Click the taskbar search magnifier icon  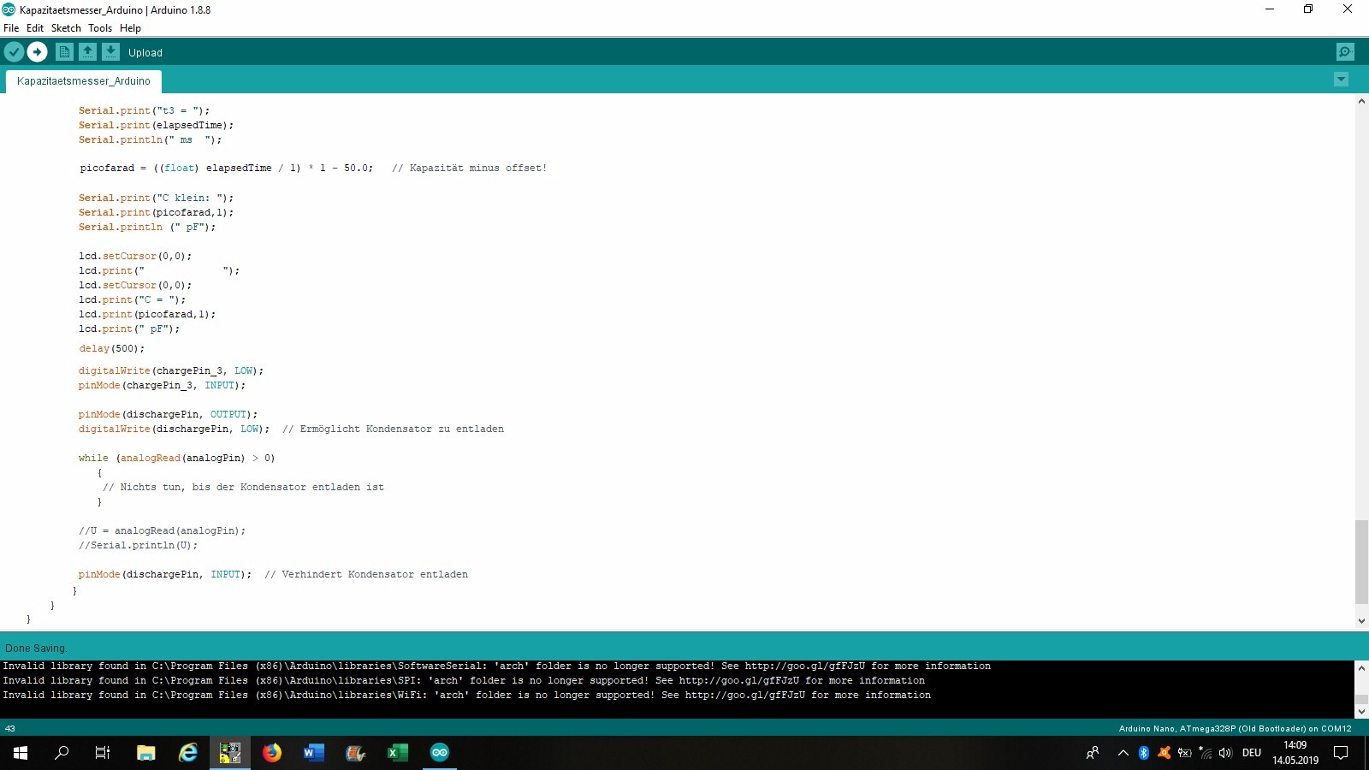[x=62, y=753]
